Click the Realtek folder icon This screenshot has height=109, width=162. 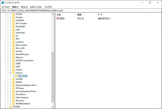coord(13,82)
